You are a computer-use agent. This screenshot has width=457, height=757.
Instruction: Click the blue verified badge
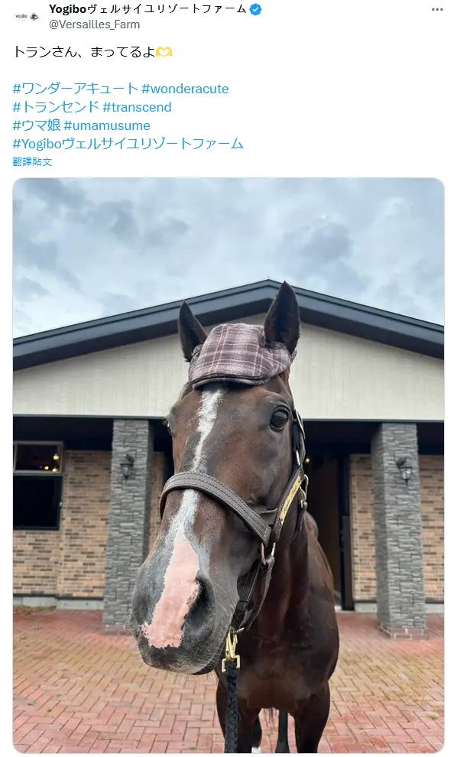255,9
